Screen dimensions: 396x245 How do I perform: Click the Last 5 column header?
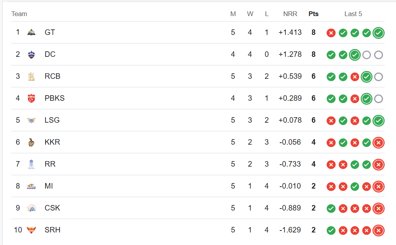coord(353,14)
